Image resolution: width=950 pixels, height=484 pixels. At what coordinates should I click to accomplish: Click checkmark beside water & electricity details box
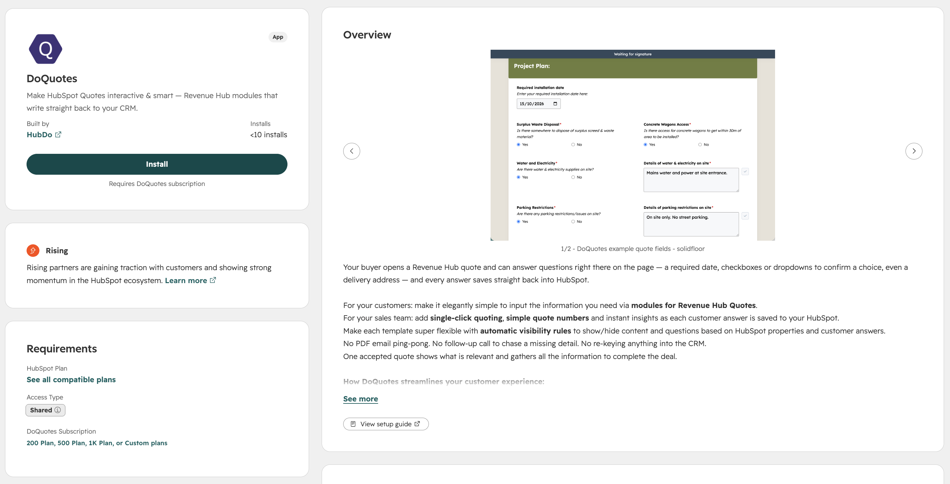tap(745, 171)
